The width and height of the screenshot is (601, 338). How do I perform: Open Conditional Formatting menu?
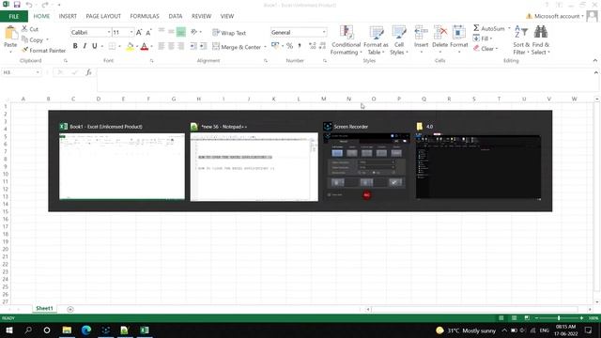[347, 40]
